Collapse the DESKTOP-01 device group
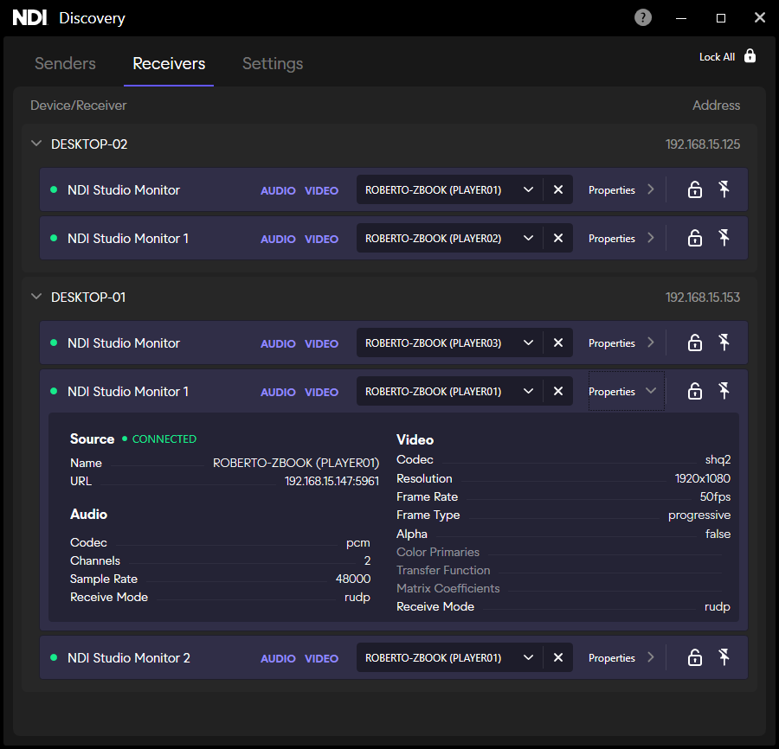 click(x=36, y=298)
